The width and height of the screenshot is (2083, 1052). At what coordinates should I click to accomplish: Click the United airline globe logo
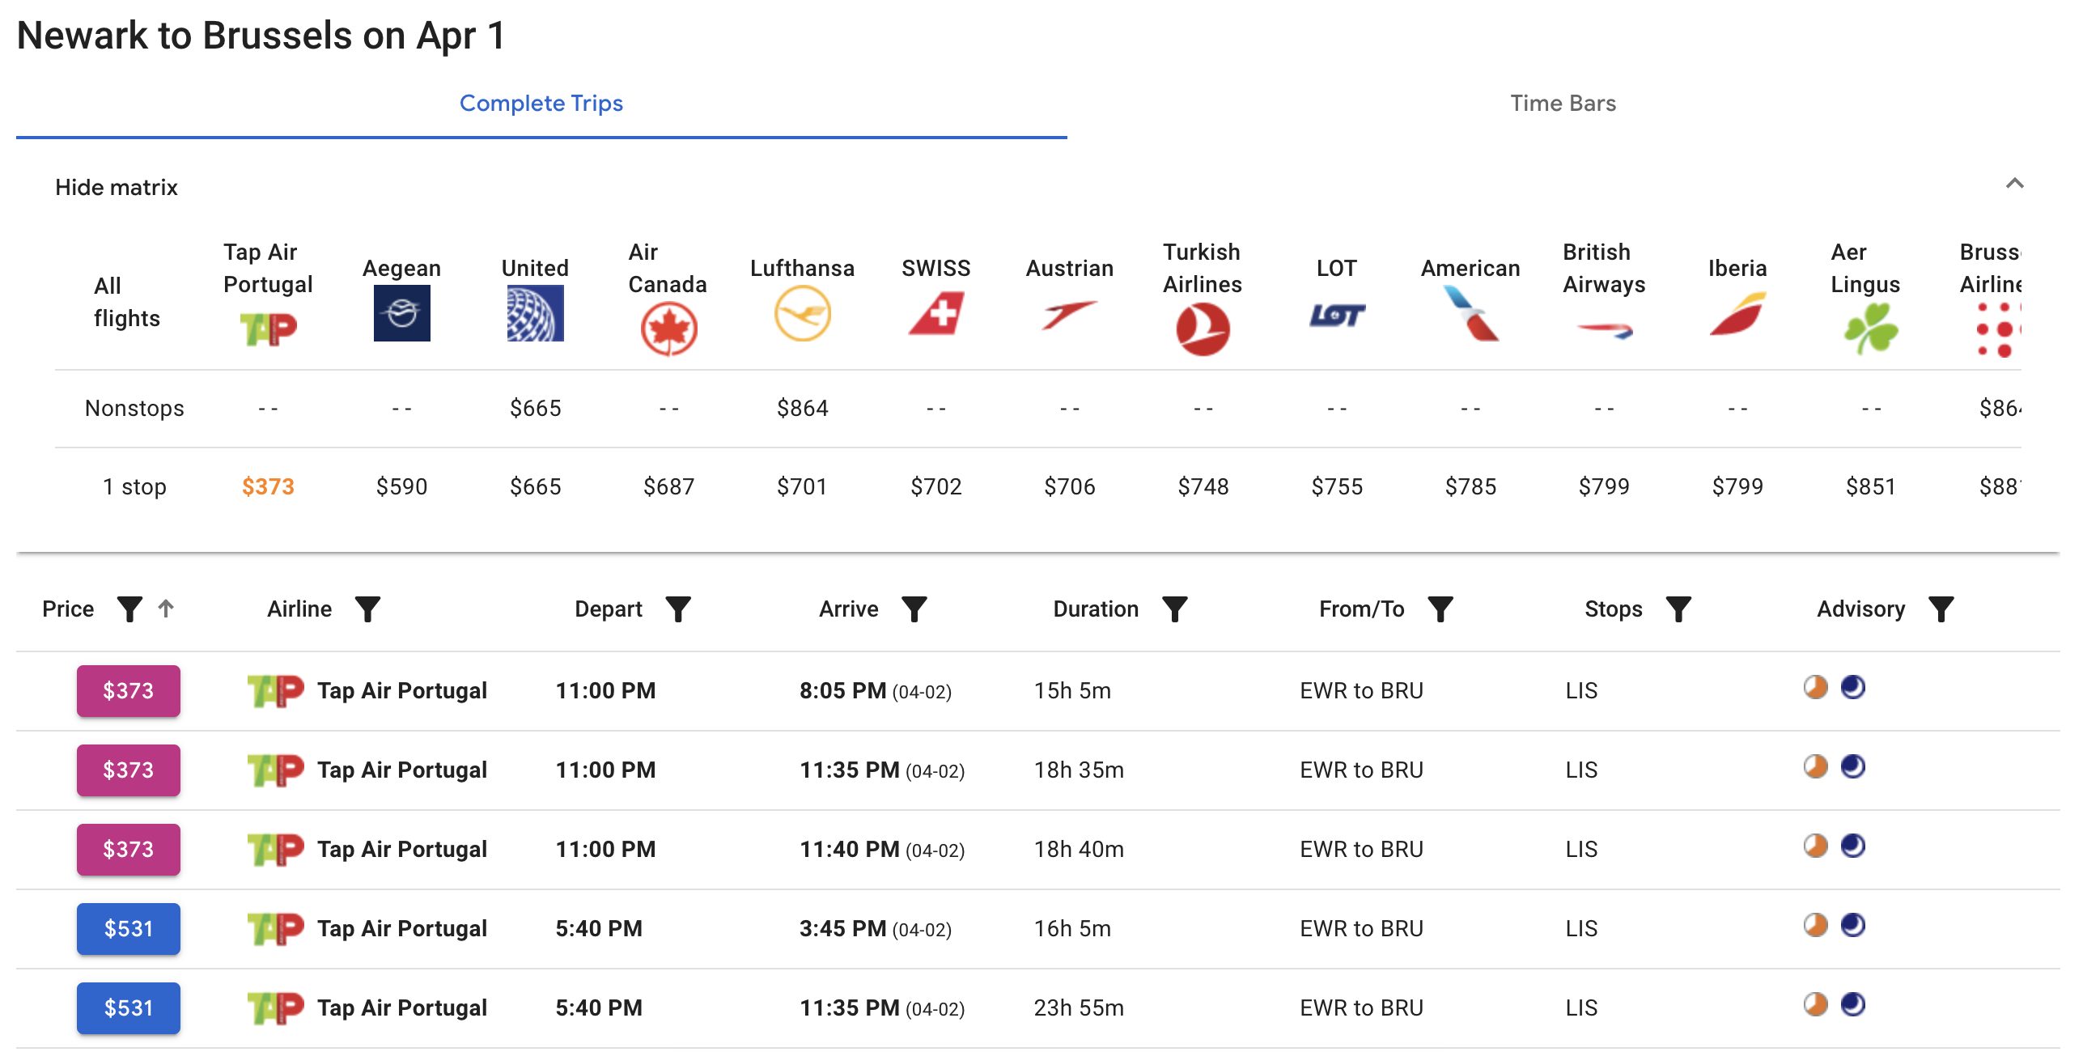pos(535,313)
